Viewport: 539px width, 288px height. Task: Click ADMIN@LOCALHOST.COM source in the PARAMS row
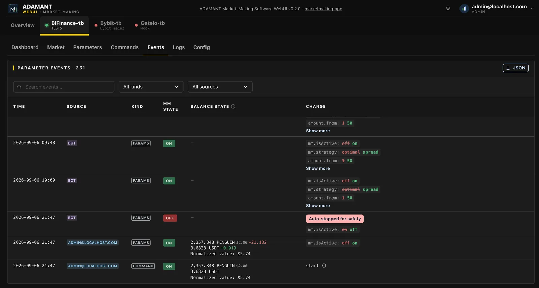click(93, 243)
